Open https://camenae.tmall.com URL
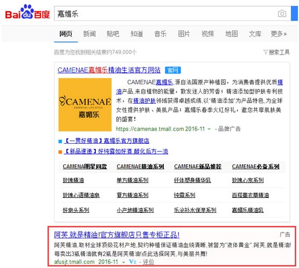Image resolution: width=299 pixels, height=268 pixels. pyautogui.click(x=150, y=129)
